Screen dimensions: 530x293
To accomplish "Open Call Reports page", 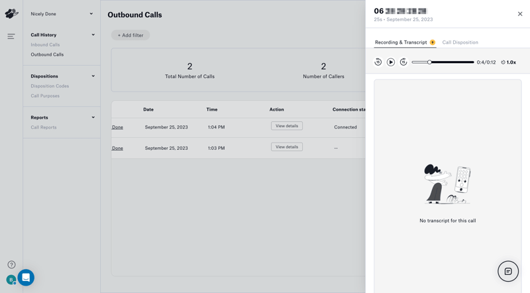I will point(44,127).
